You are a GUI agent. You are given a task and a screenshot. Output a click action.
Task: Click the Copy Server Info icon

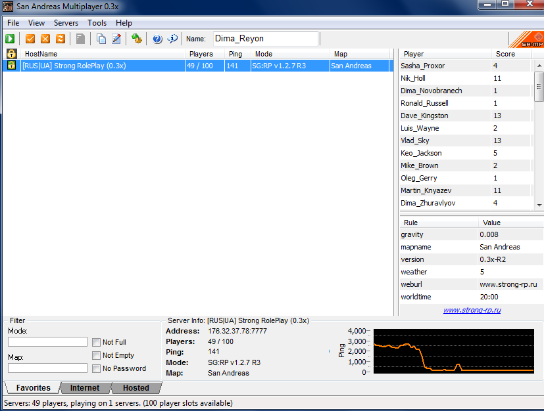(x=101, y=39)
